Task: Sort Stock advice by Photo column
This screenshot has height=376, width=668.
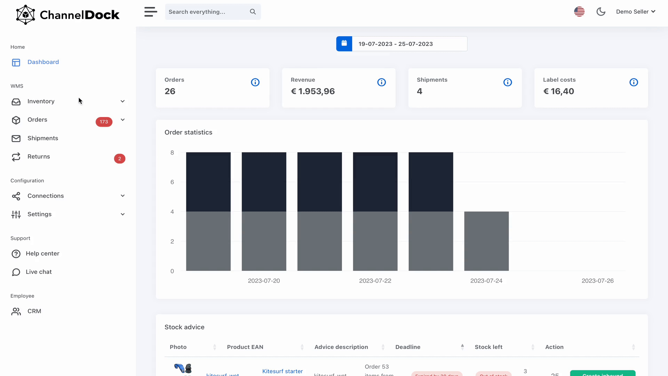Action: click(x=193, y=347)
